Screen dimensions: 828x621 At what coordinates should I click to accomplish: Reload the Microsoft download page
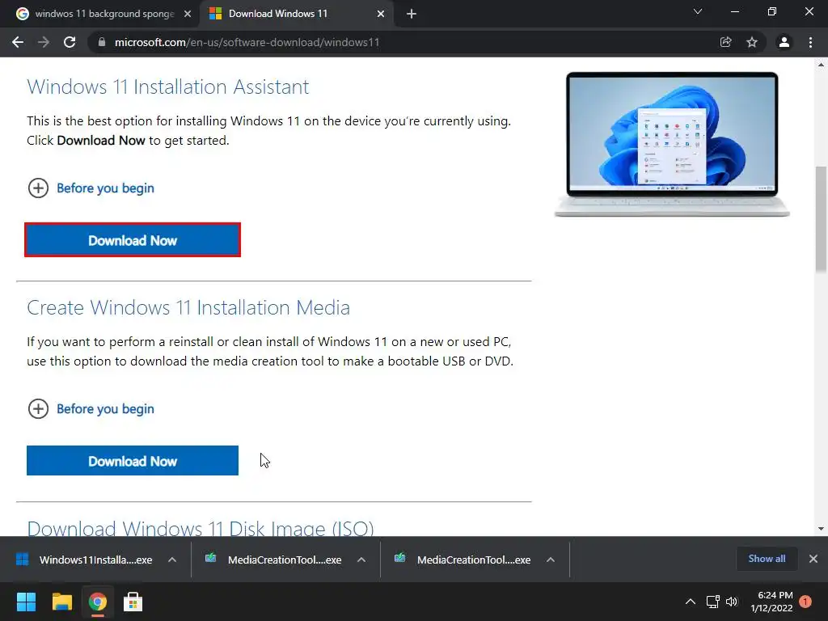(x=70, y=42)
